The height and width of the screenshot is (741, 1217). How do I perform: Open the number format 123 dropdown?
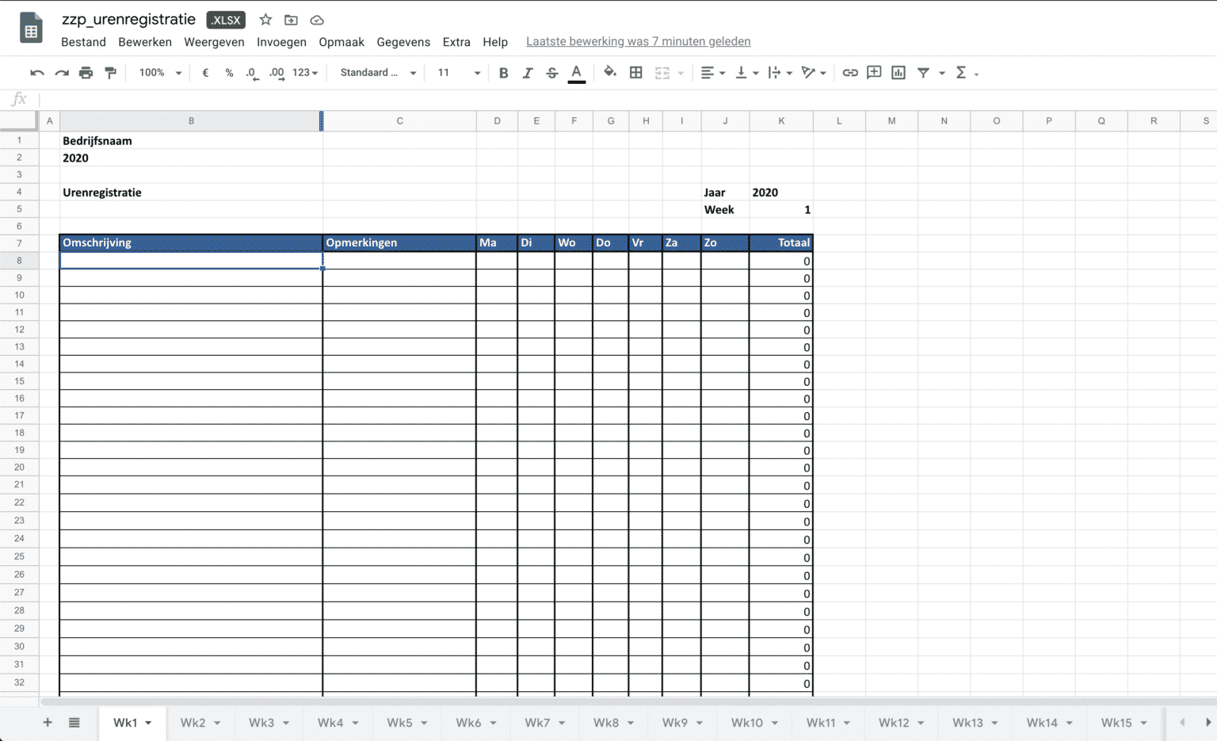(x=303, y=72)
